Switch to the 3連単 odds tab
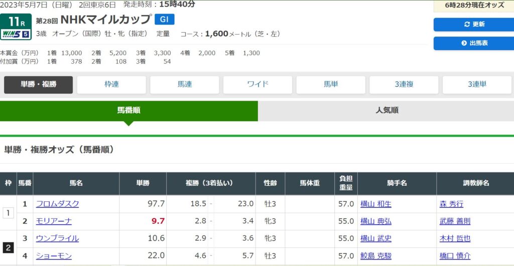This screenshot has width=514, height=266. pos(477,85)
